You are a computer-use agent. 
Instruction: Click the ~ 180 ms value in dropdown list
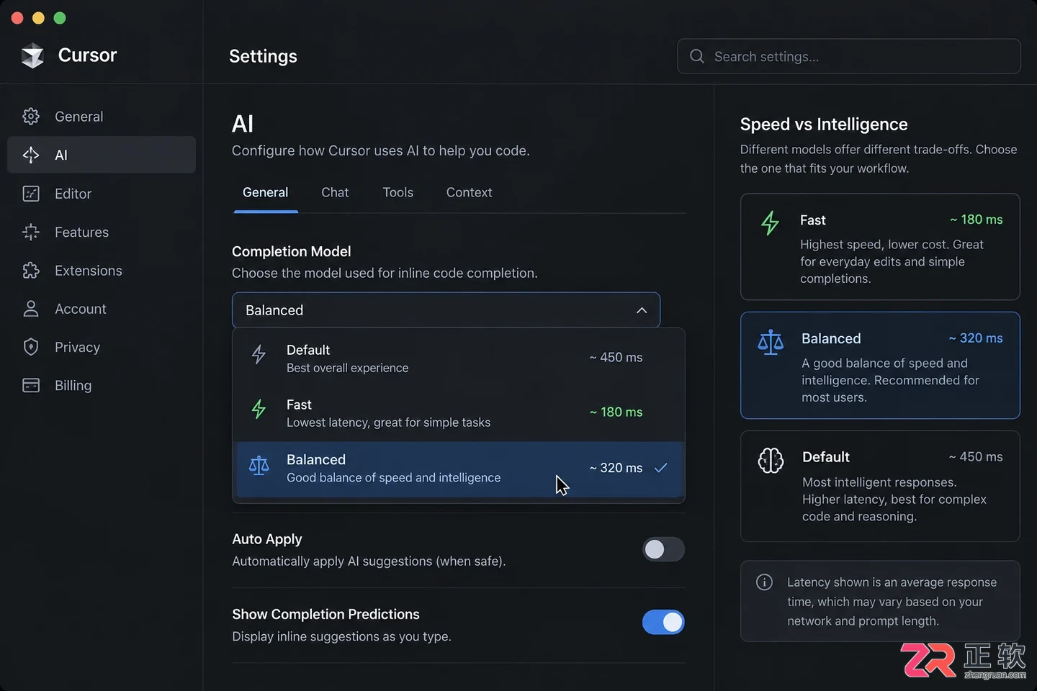[x=616, y=412]
